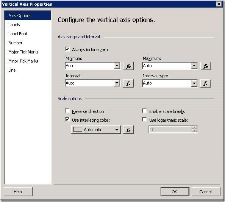Close the Vertical Axis Properties dialog
This screenshot has height=202, width=225.
(x=219, y=4)
